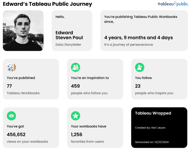
Task: Select the Tableau Wrapped heading
Action: pyautogui.click(x=153, y=113)
